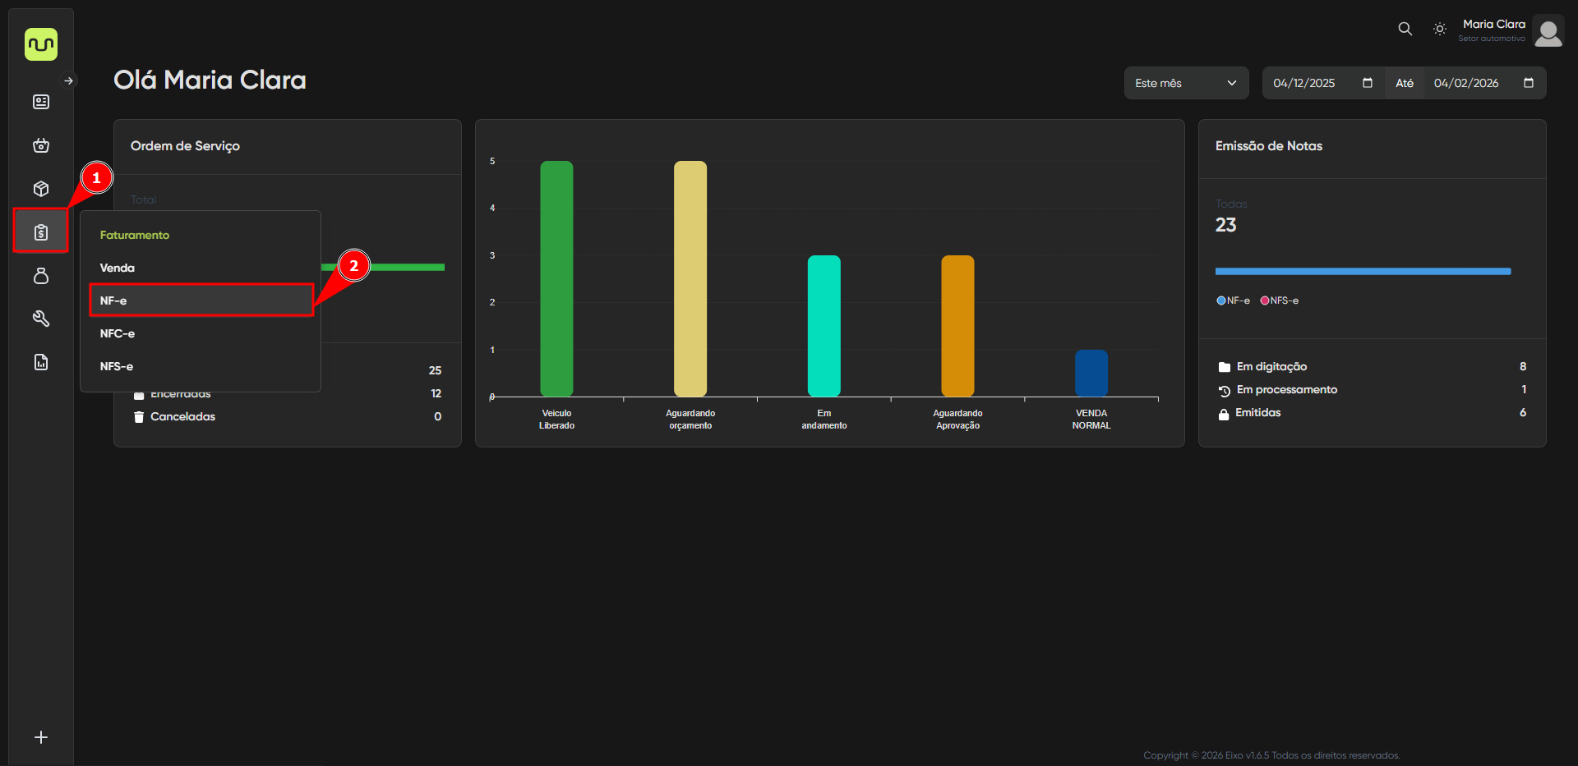Toggle NF-e legend series in chart
This screenshot has width=1578, height=766.
click(1233, 300)
